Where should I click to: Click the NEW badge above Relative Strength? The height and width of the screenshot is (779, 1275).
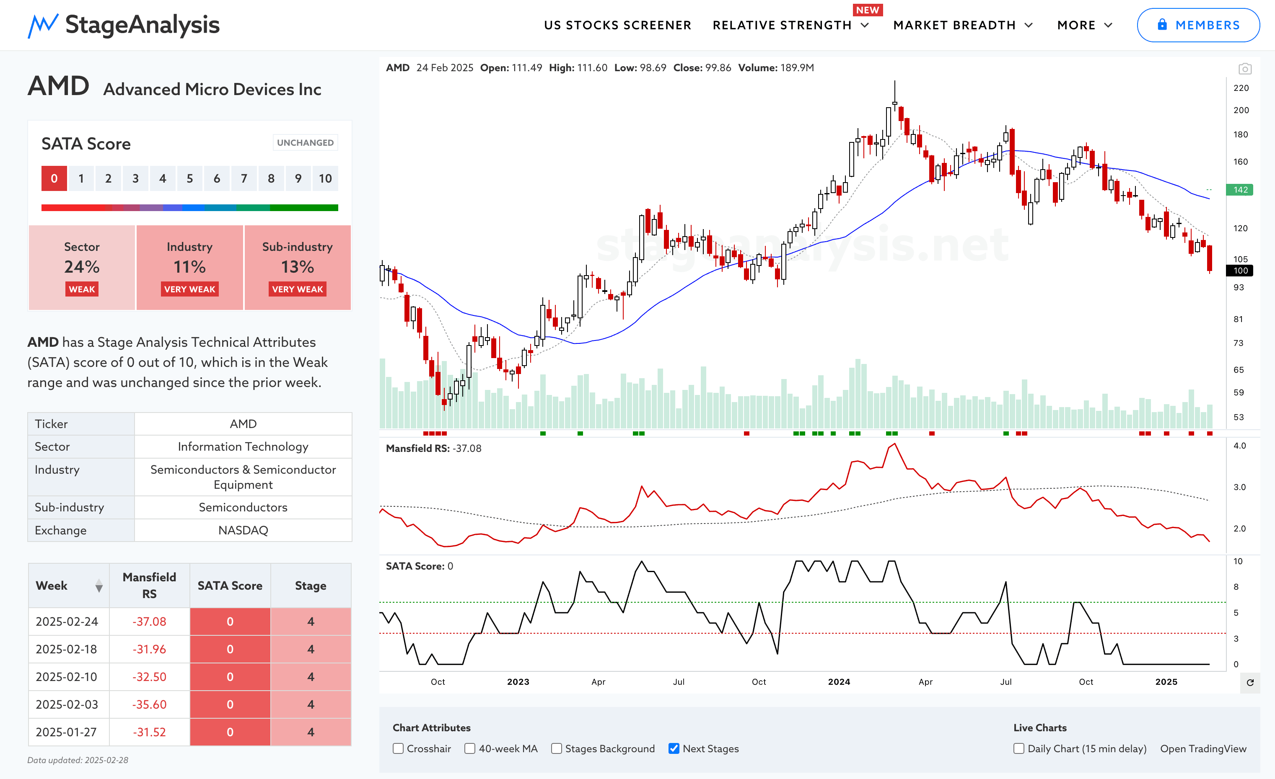(868, 10)
